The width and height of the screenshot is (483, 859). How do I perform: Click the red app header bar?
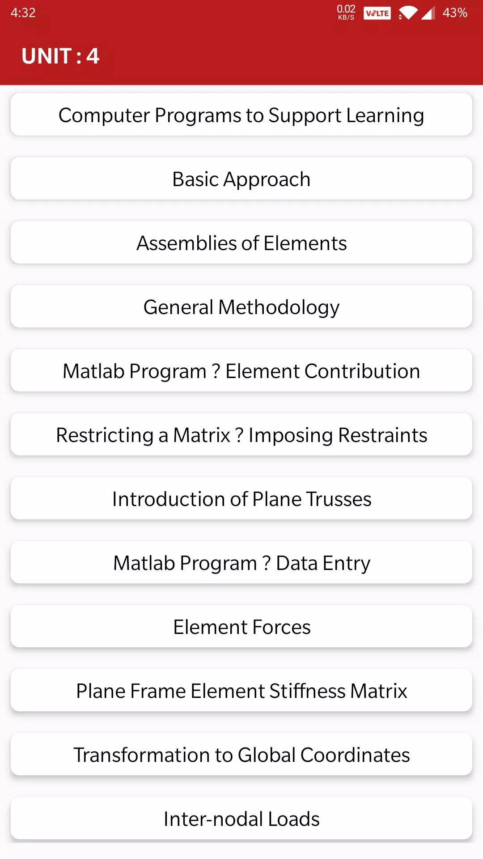coord(286,56)
